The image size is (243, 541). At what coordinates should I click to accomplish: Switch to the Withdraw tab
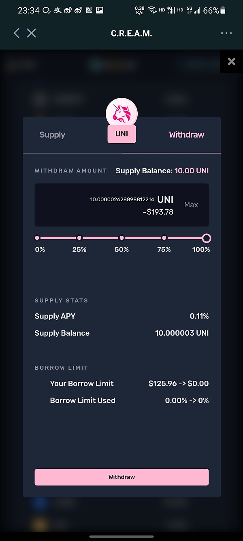click(x=186, y=135)
